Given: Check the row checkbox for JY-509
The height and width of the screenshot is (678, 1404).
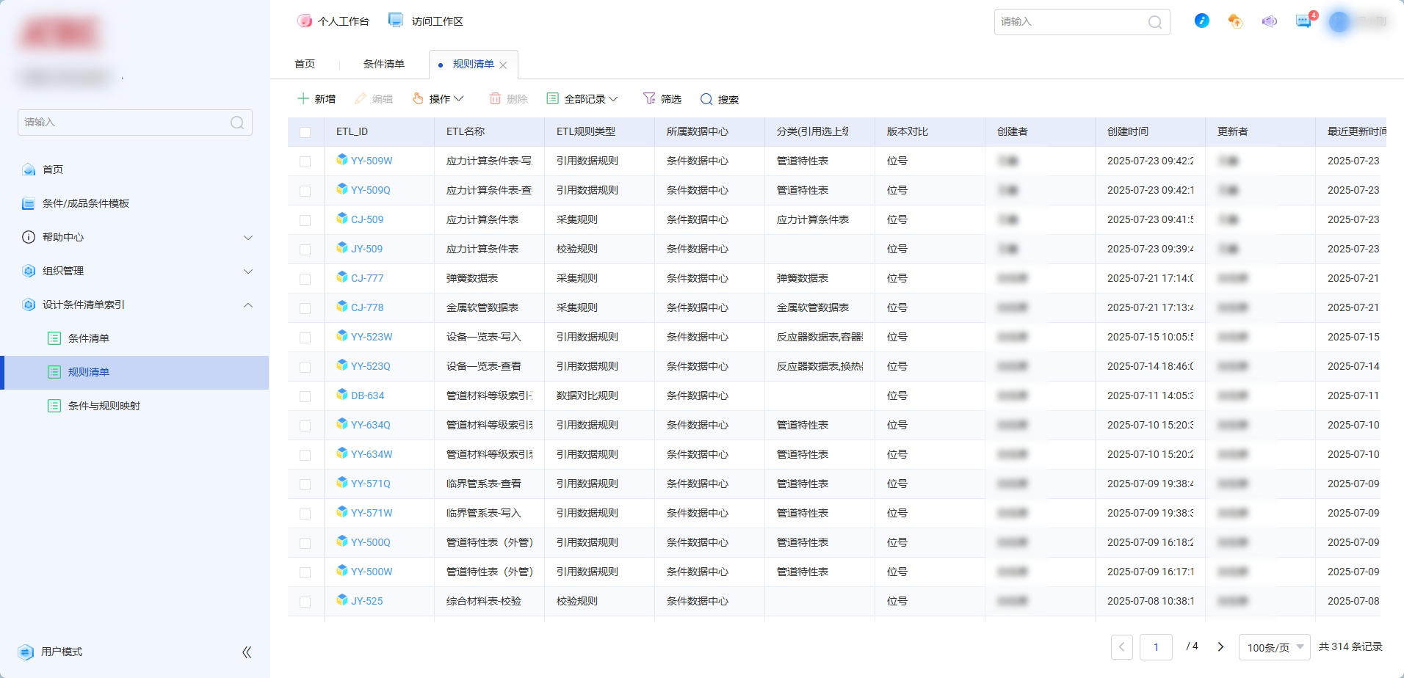Looking at the screenshot, I should pyautogui.click(x=305, y=249).
